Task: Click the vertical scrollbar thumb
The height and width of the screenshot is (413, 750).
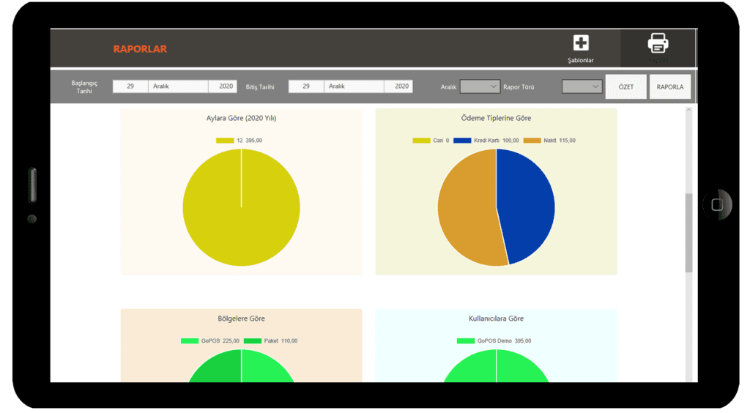Action: [x=688, y=233]
